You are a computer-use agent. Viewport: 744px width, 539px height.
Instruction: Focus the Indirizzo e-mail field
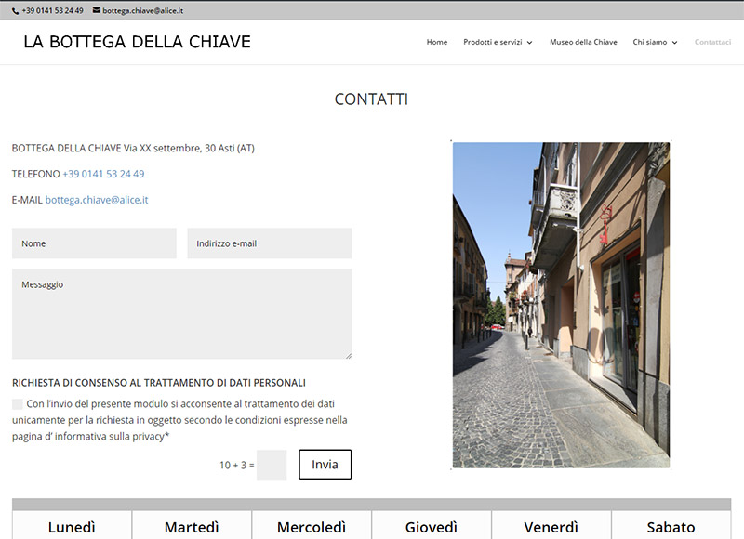click(x=270, y=243)
